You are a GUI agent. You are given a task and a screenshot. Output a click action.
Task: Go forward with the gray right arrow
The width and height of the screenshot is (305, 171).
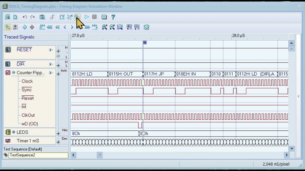pos(32,27)
